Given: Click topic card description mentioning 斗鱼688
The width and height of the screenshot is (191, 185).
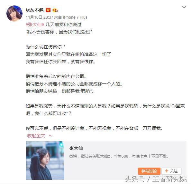Looking at the screenshot, I should (x=119, y=156).
